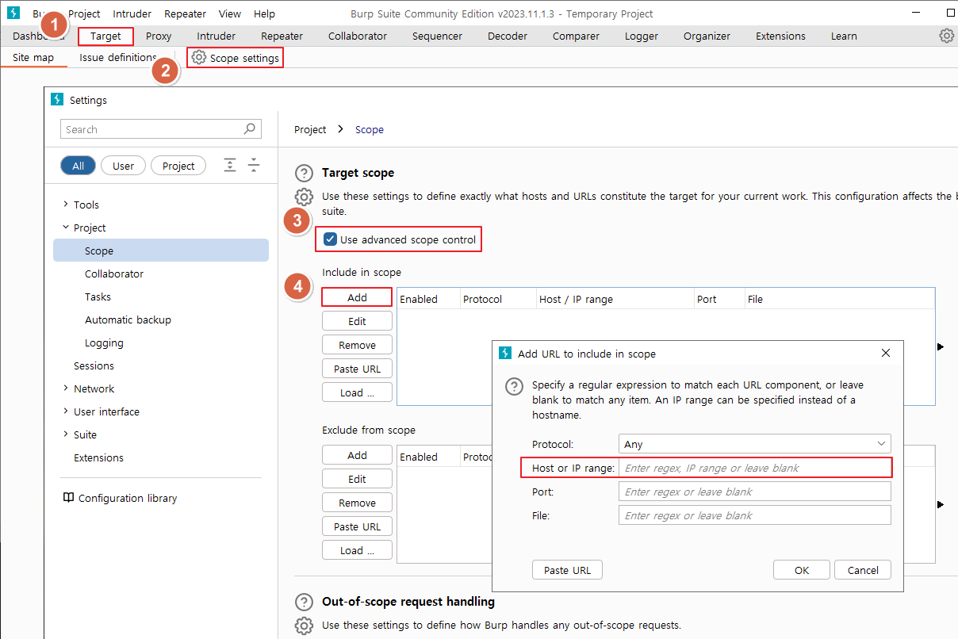Open the Sequencer tab
958x639 pixels.
click(437, 36)
